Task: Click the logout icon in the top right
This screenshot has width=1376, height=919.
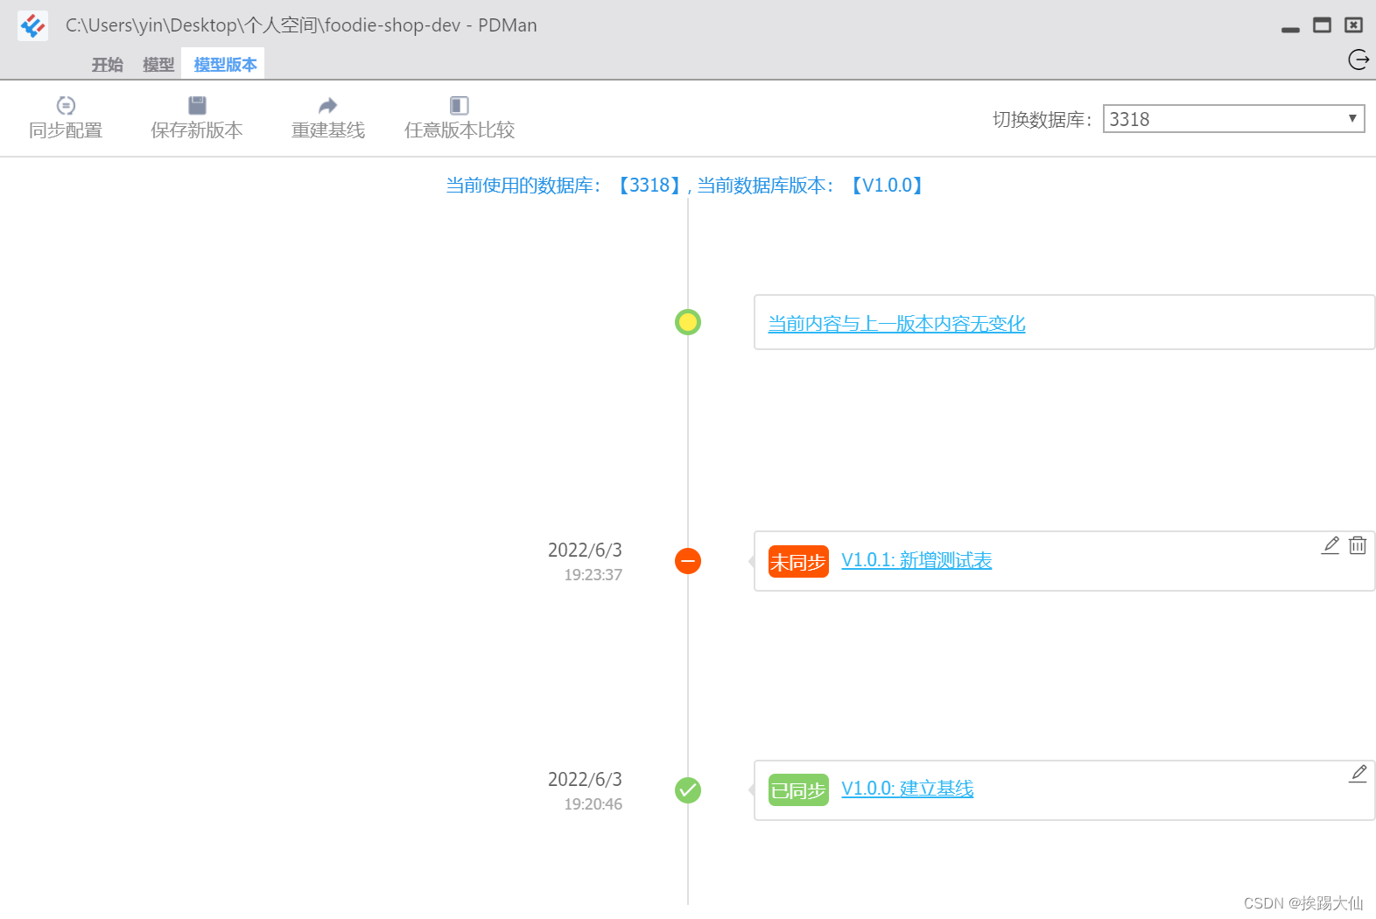Action: coord(1358,60)
